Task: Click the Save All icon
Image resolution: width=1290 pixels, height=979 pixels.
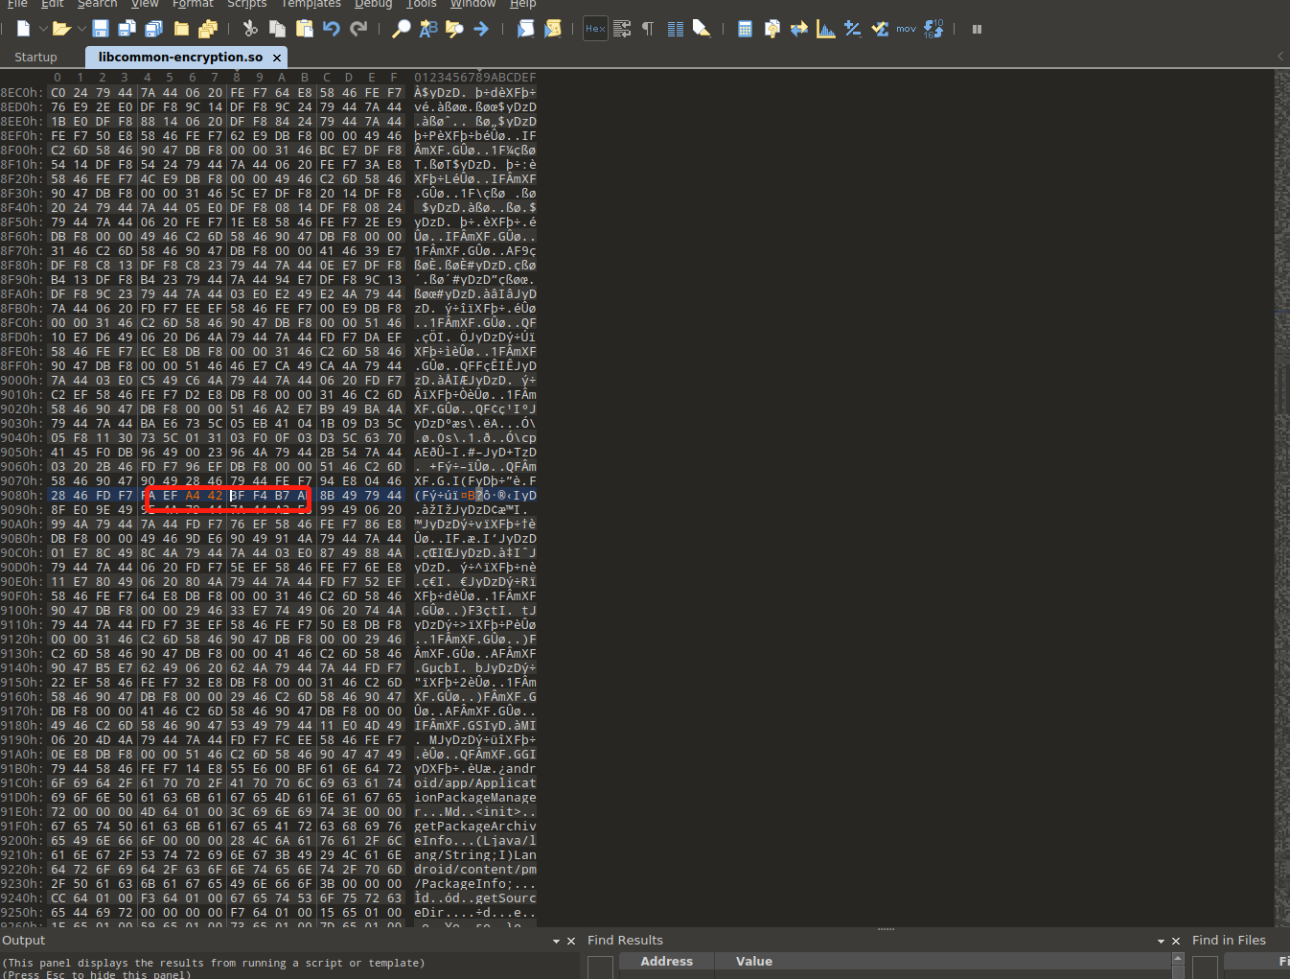Action: pyautogui.click(x=153, y=29)
